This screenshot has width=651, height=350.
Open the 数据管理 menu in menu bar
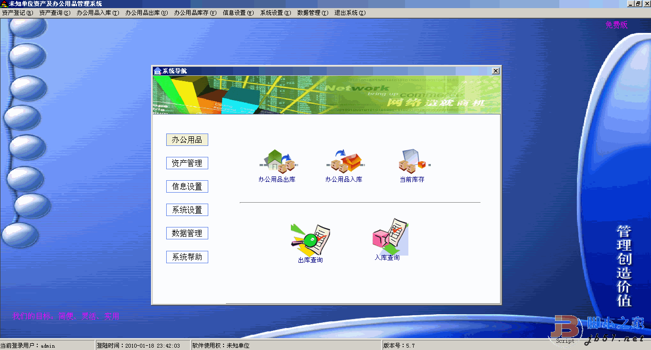coord(313,13)
